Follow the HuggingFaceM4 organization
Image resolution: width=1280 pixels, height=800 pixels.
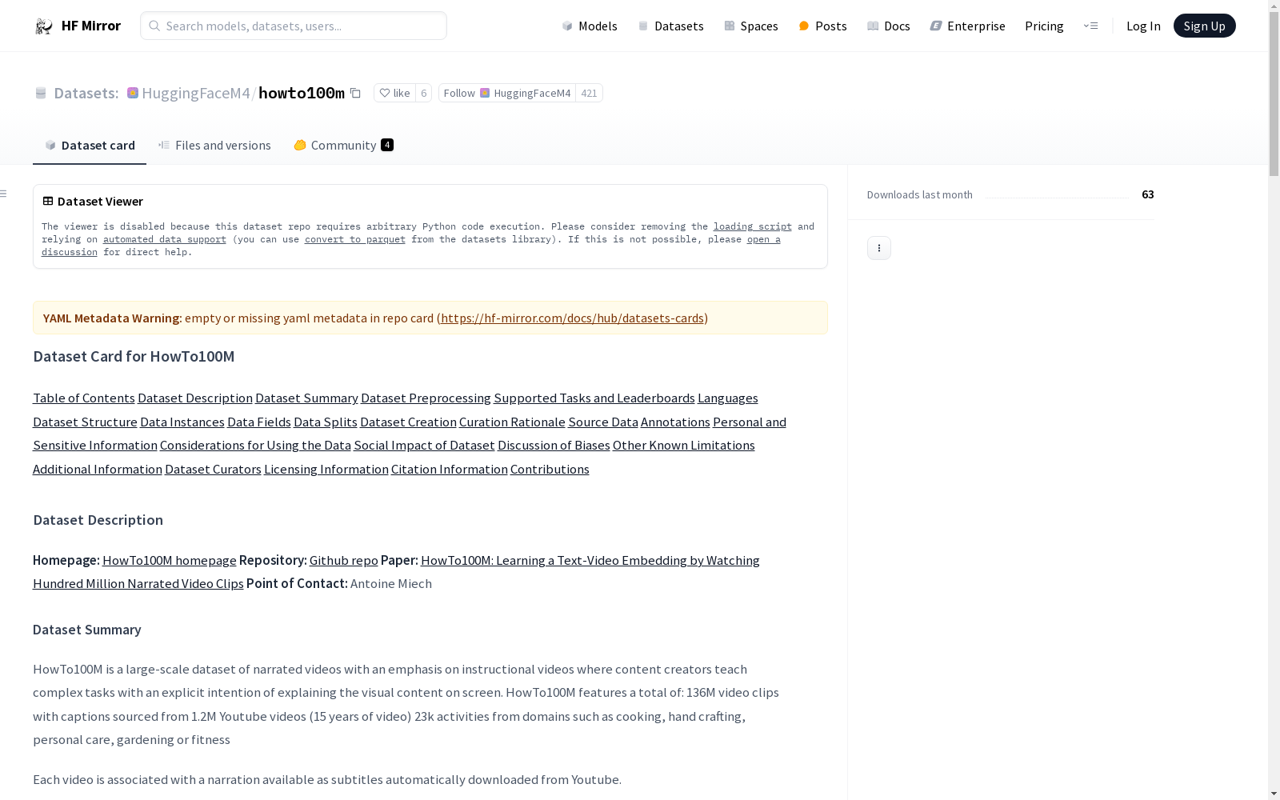pyautogui.click(x=507, y=94)
